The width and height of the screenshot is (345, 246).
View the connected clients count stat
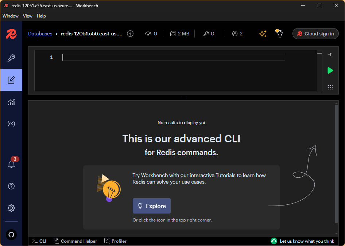coord(237,34)
